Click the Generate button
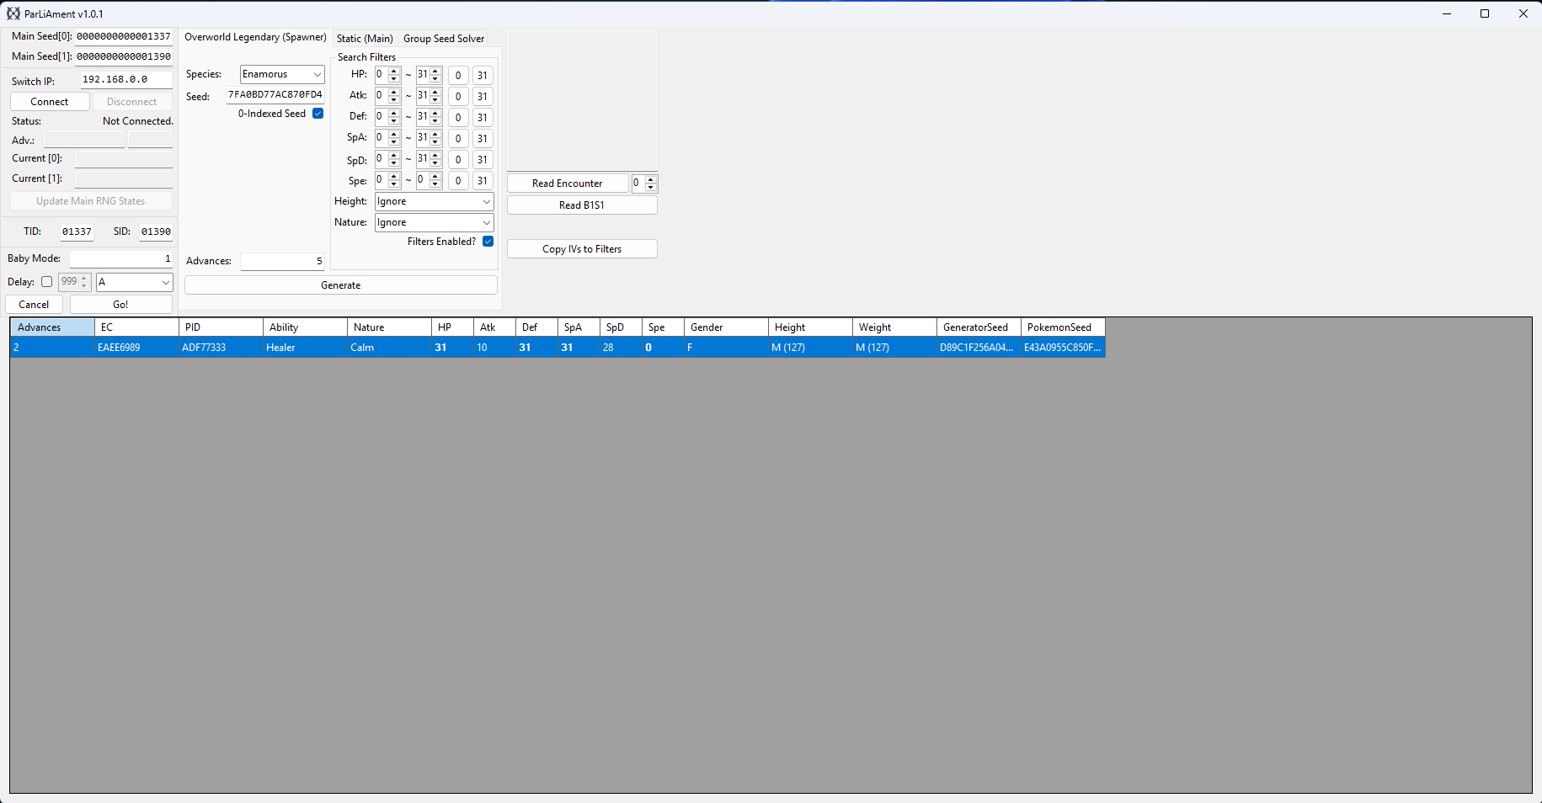The image size is (1542, 803). [x=340, y=285]
